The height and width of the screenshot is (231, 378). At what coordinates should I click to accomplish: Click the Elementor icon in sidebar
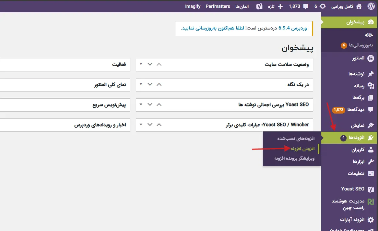[x=371, y=58]
